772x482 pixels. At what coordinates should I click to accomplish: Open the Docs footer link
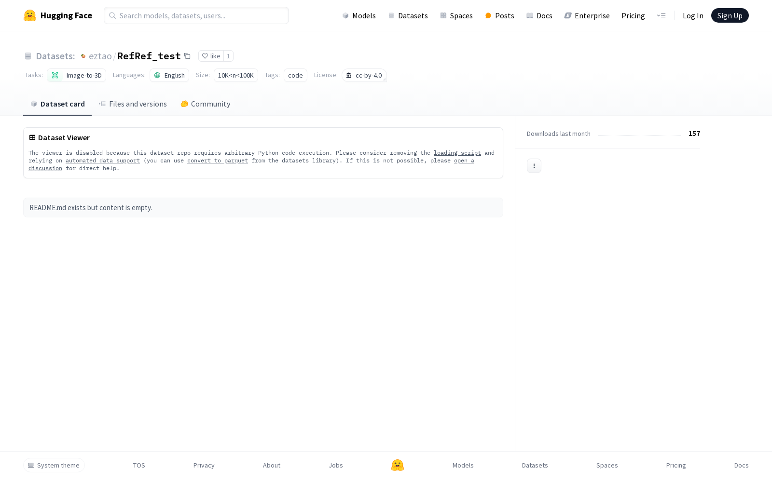(x=741, y=465)
